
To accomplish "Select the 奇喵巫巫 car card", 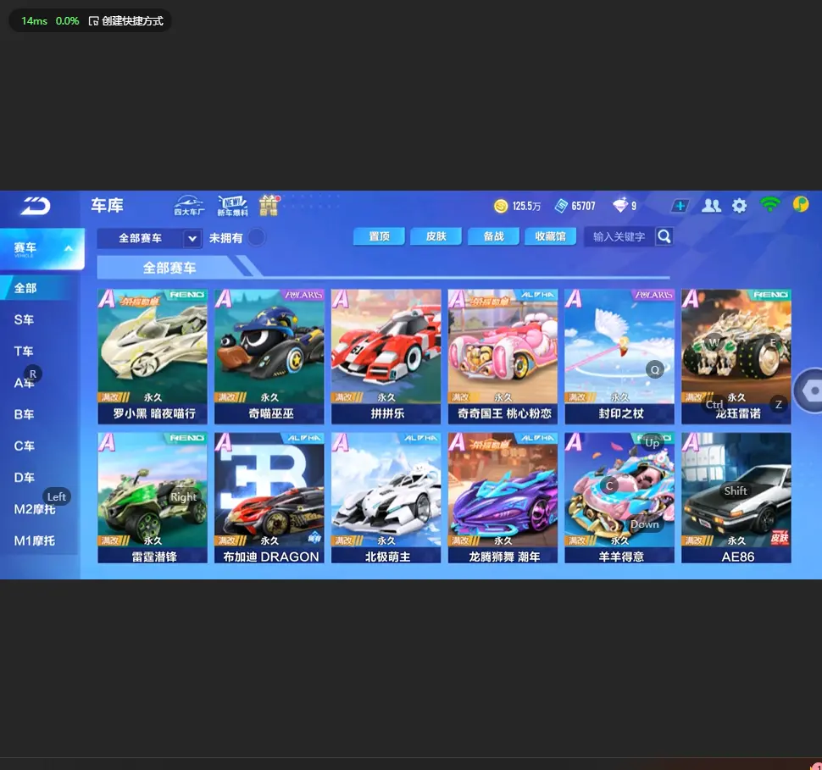I will 269,357.
